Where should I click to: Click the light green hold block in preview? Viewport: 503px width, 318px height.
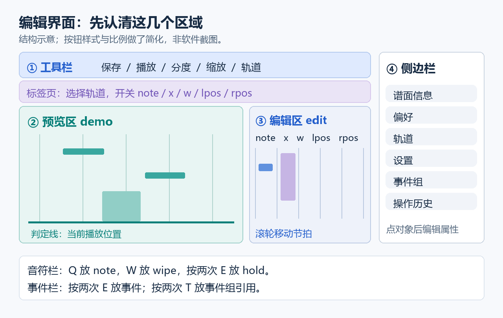(121, 207)
